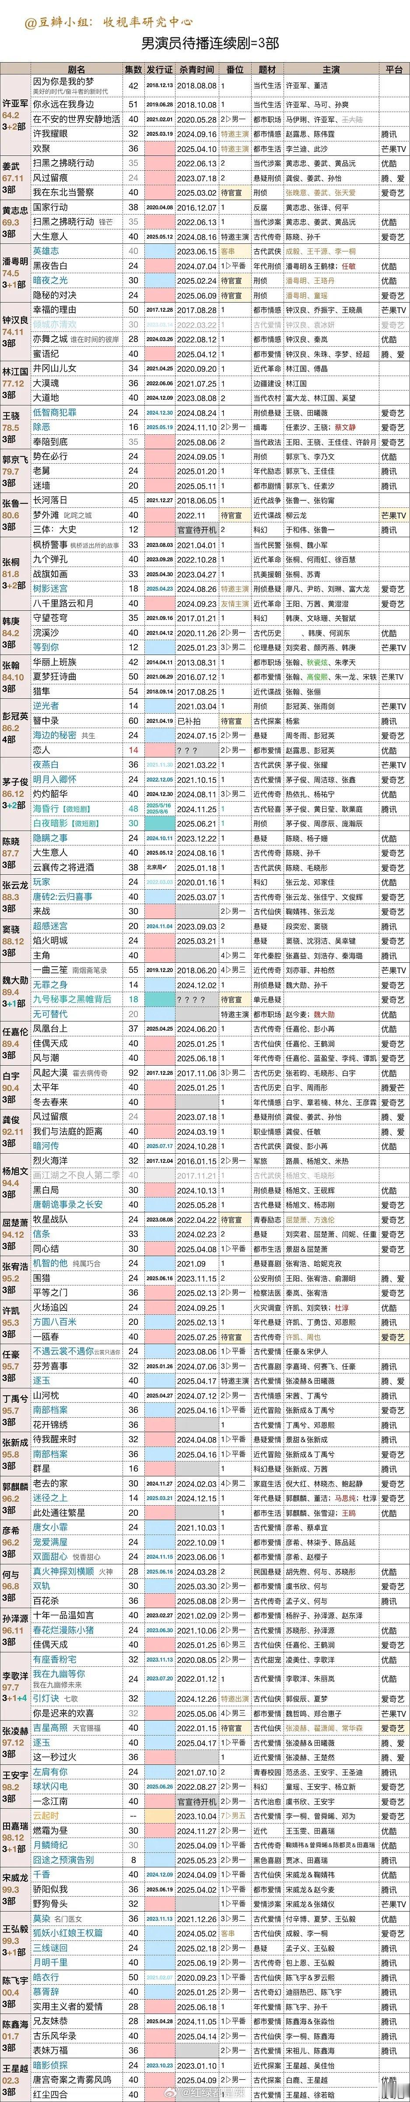Select the drama cell 超感迷宫

click(50, 926)
